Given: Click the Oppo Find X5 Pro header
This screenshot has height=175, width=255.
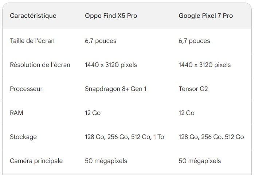Looking at the screenshot, I should (x=111, y=16).
